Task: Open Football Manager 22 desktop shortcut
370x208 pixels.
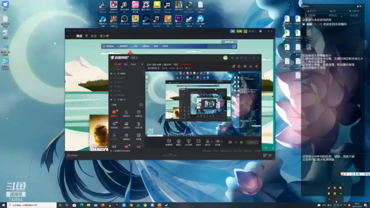Action: point(167,7)
